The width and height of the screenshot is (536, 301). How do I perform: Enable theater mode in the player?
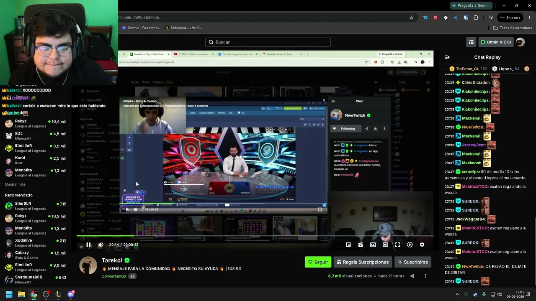click(x=385, y=245)
